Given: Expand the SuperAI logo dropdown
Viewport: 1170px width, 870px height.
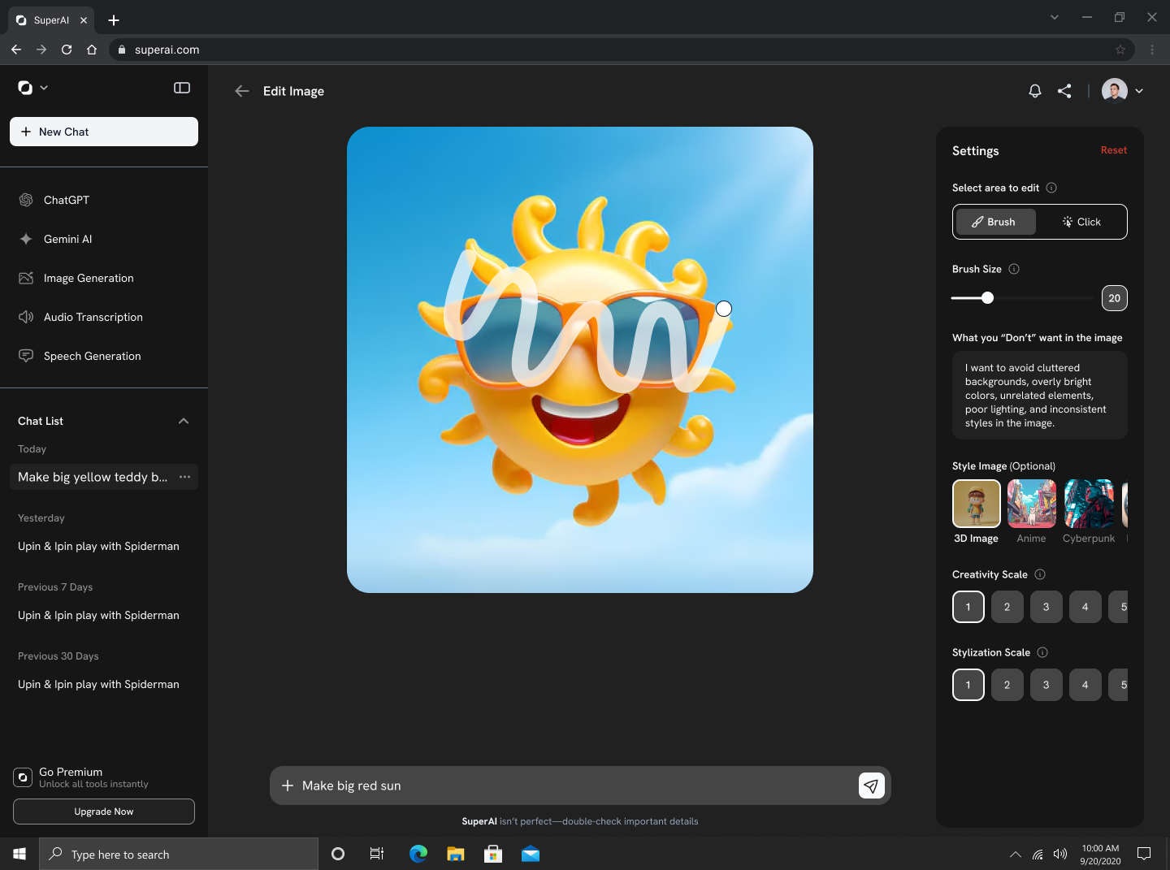Looking at the screenshot, I should pyautogui.click(x=44, y=88).
